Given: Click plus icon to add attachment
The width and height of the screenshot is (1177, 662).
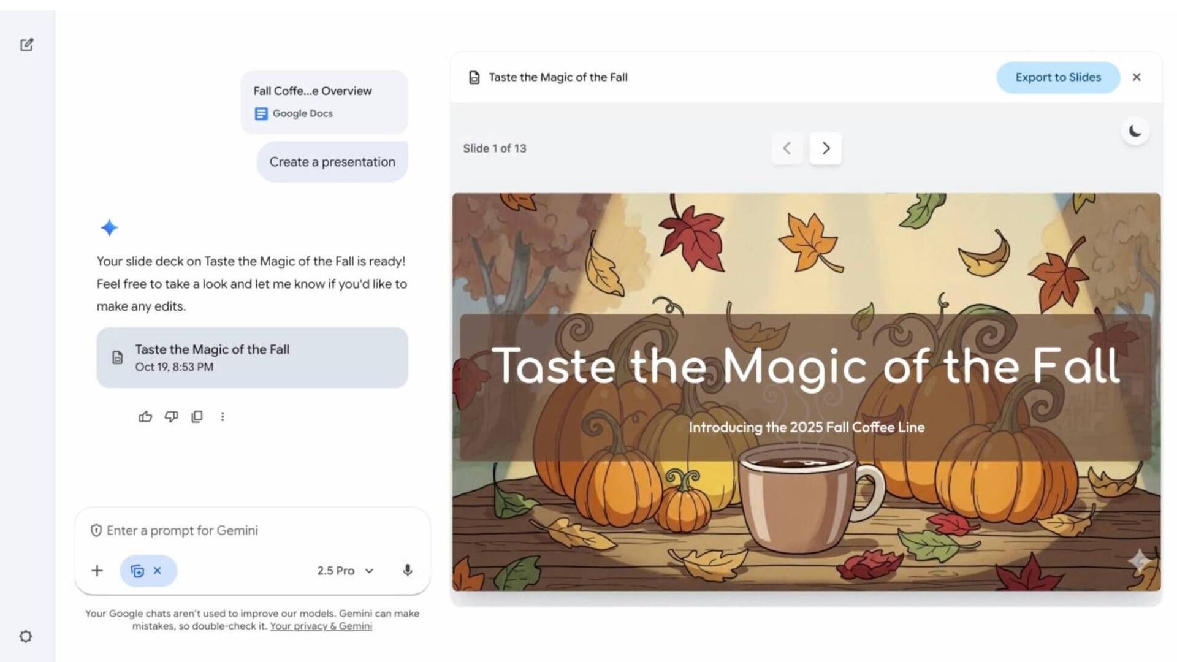Looking at the screenshot, I should pos(97,571).
